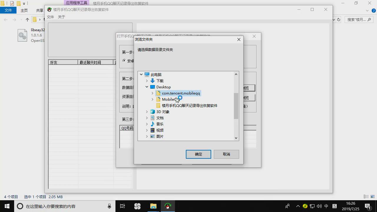
Task: Click the volume tray icon
Action: pyautogui.click(x=319, y=206)
